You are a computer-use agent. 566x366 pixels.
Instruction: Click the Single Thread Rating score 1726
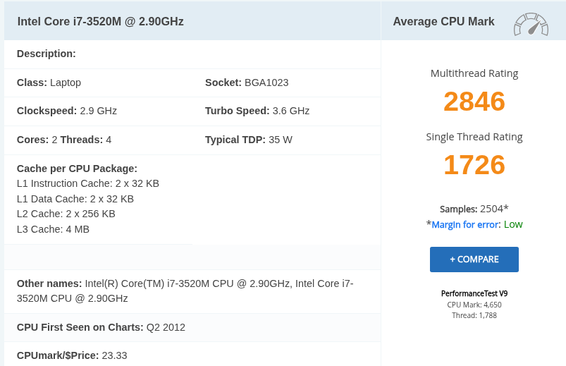pyautogui.click(x=474, y=165)
